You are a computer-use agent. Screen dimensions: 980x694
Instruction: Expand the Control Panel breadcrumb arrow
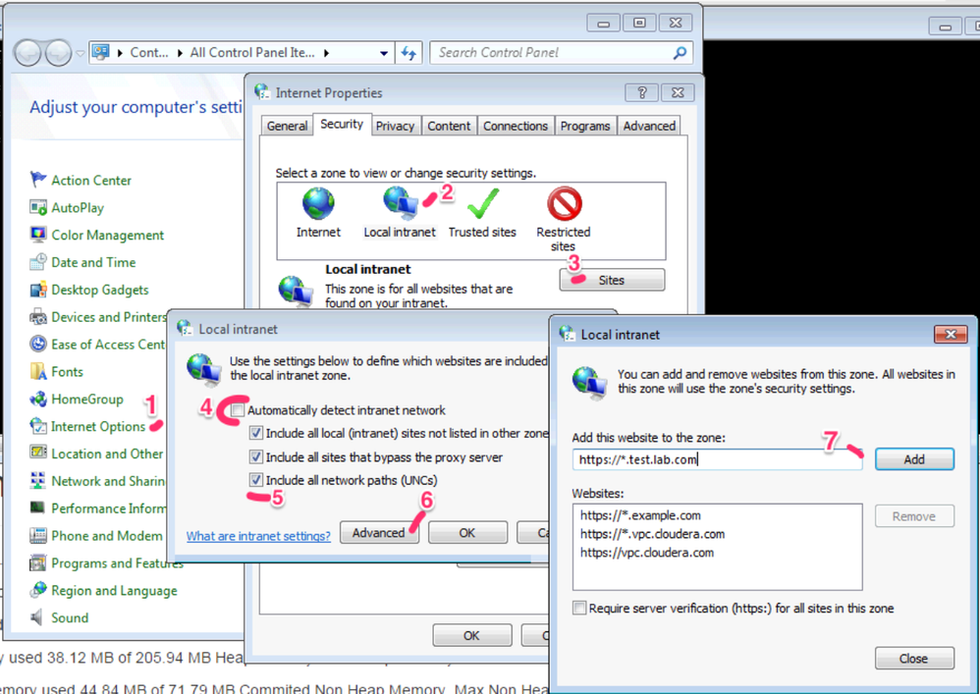coord(180,53)
